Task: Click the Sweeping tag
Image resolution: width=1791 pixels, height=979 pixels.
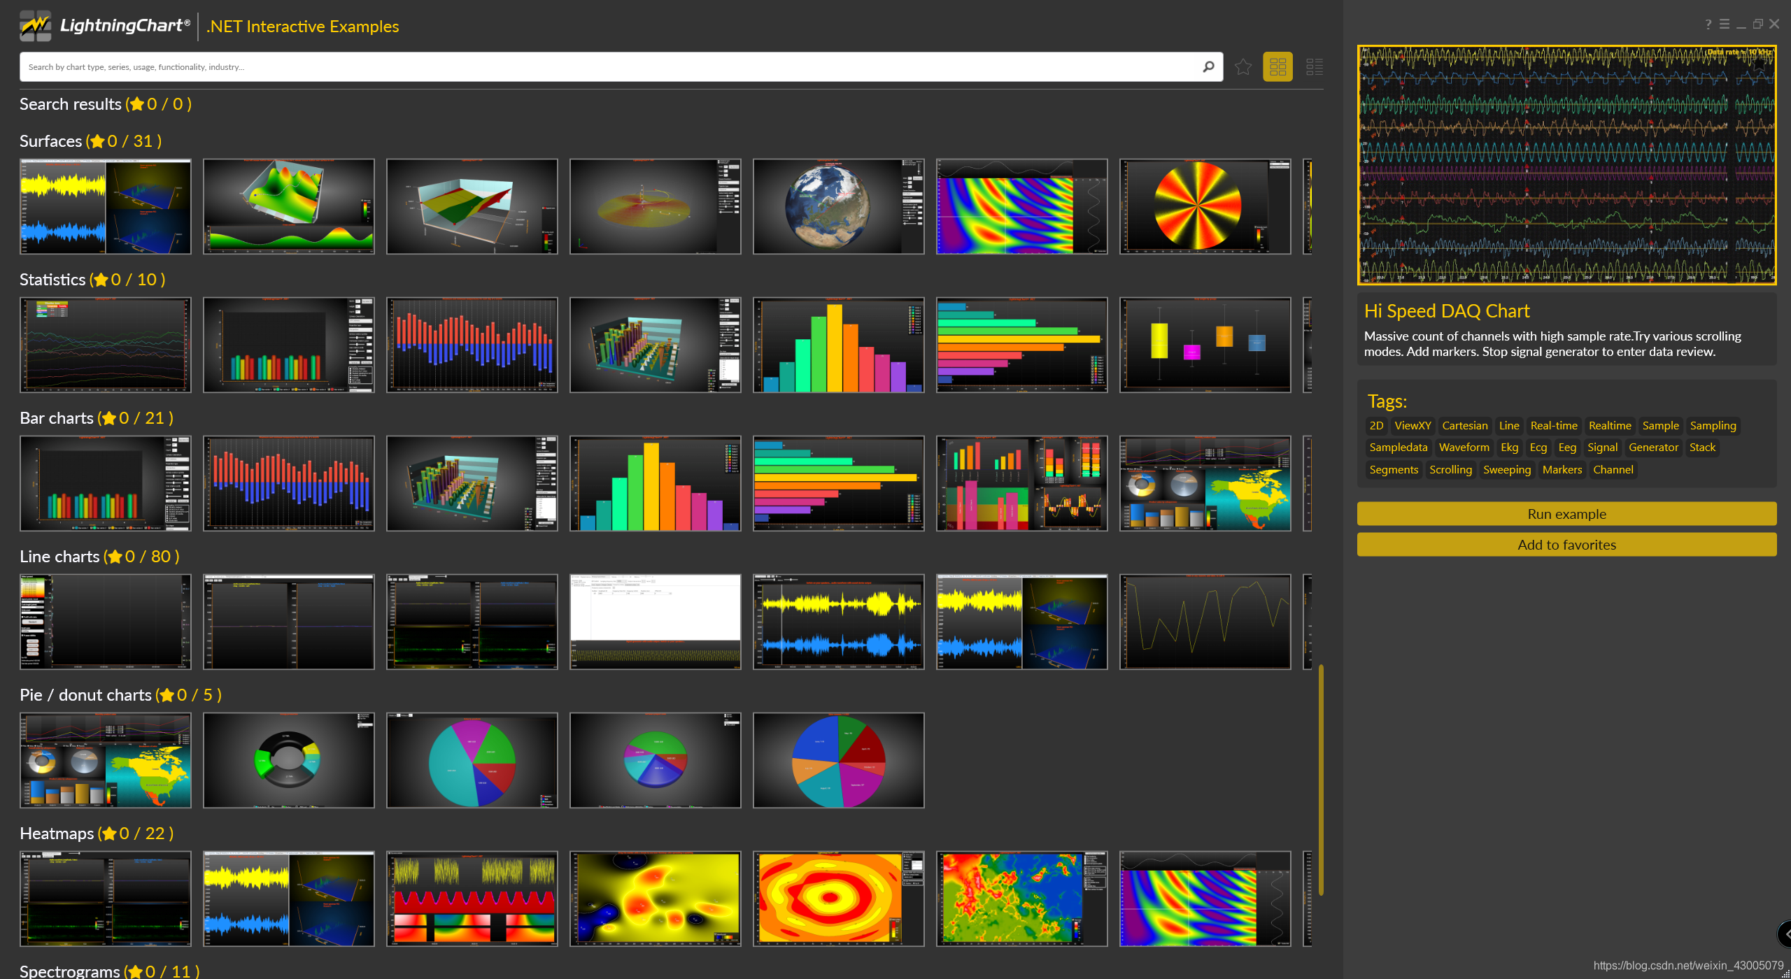Action: pyautogui.click(x=1507, y=470)
